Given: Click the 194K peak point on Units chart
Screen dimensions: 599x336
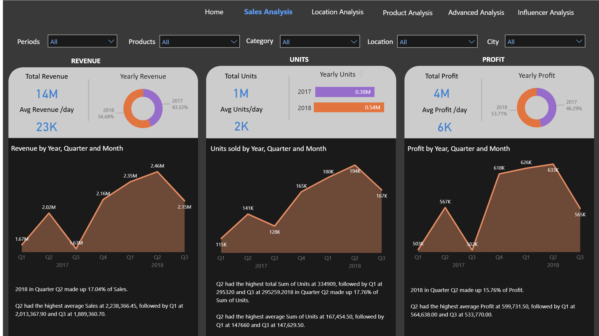Looking at the screenshot, I should click(x=355, y=165).
